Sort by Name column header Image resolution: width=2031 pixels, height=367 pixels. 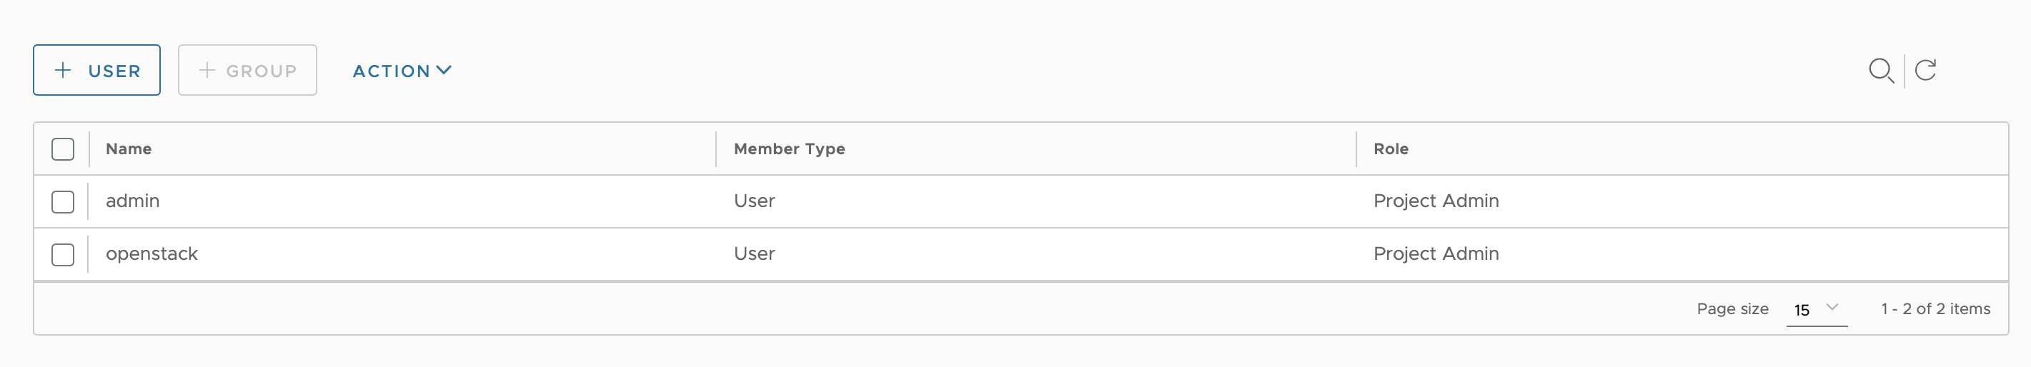(x=129, y=149)
